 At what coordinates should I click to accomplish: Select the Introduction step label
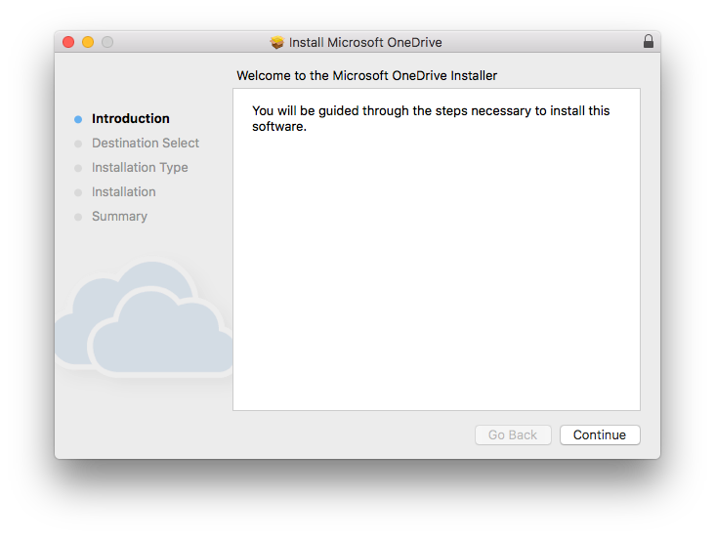pos(131,118)
